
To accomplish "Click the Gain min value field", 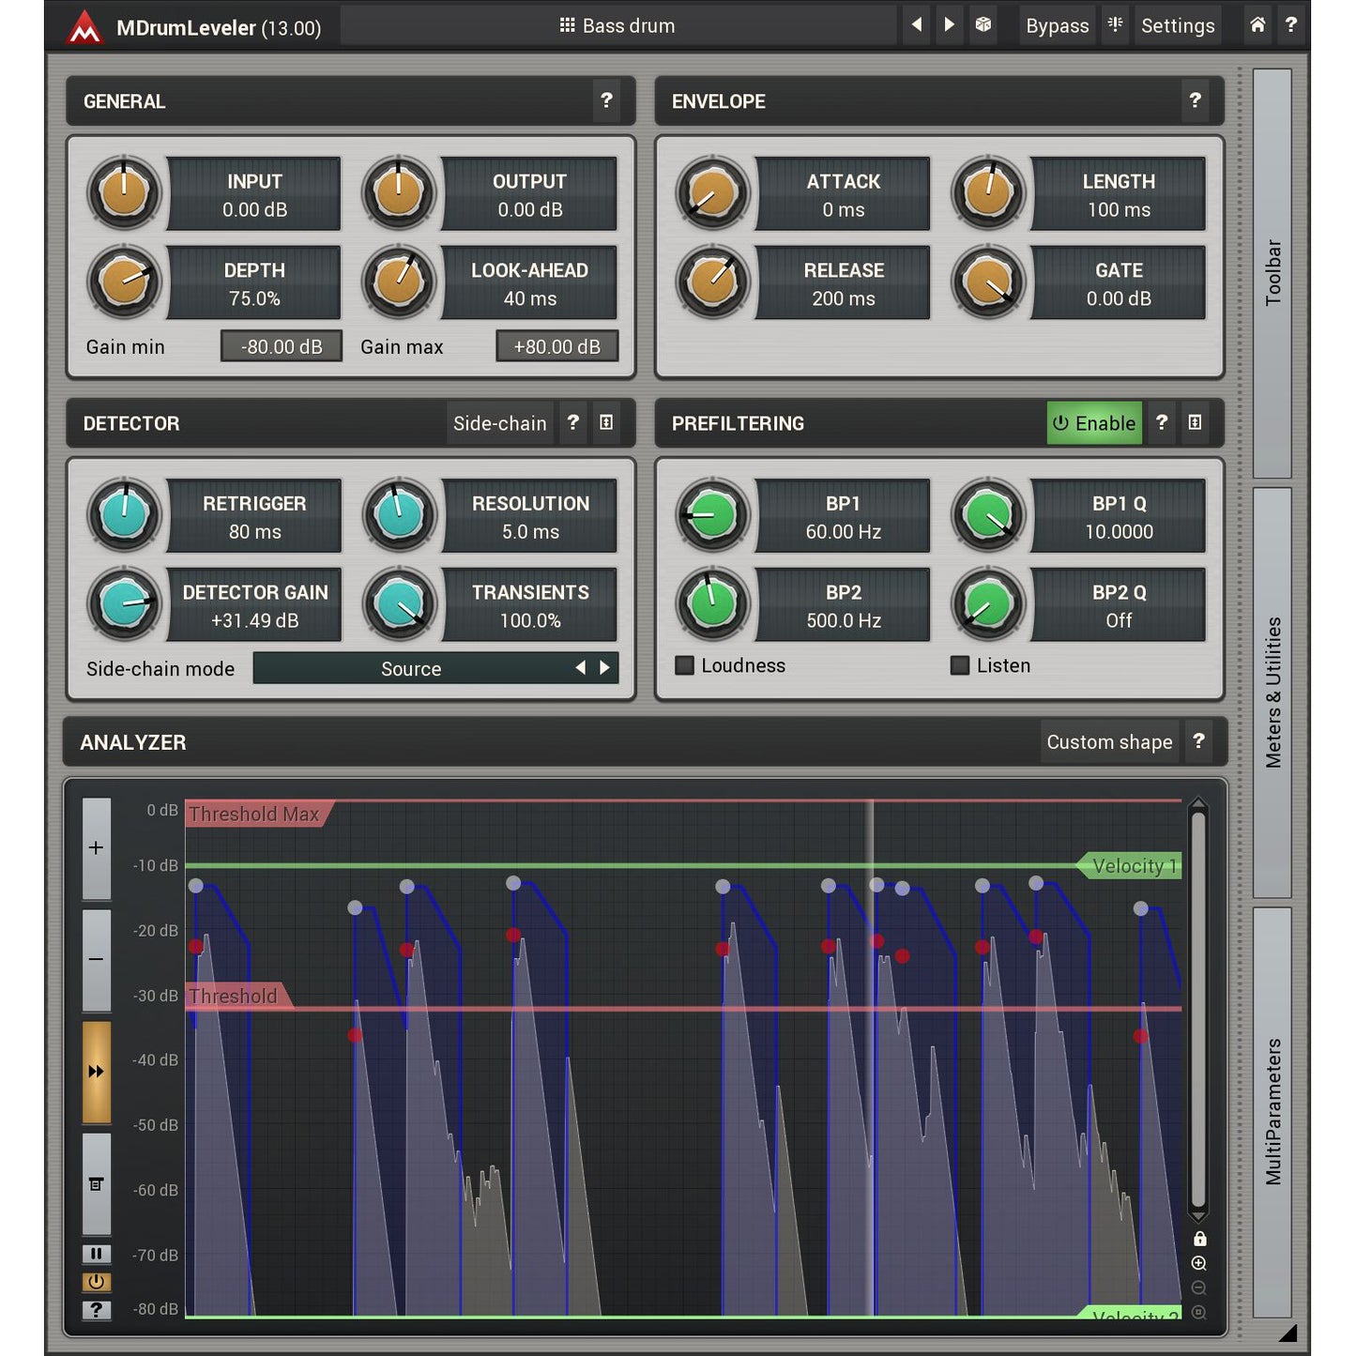I will pos(281,346).
